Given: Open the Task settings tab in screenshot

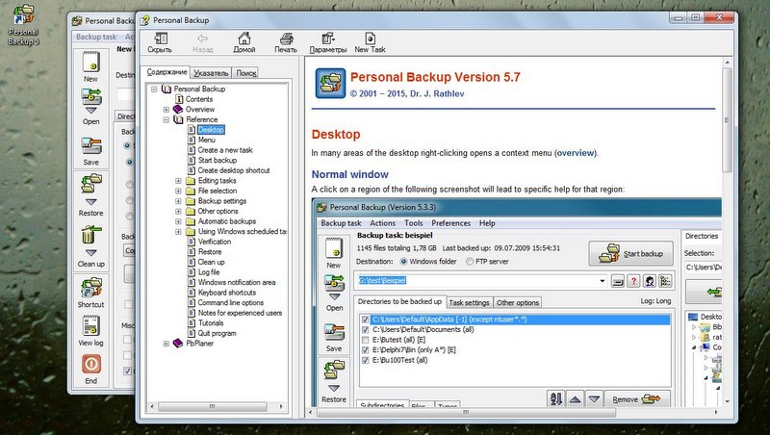Looking at the screenshot, I should click(469, 302).
